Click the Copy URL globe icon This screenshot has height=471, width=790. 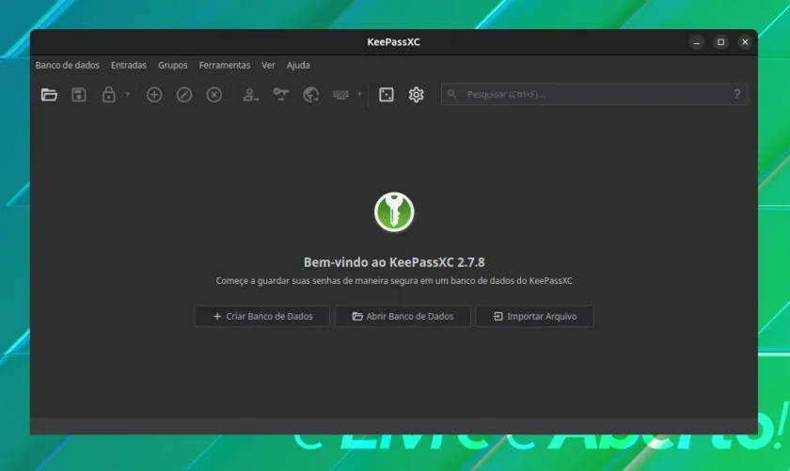311,95
